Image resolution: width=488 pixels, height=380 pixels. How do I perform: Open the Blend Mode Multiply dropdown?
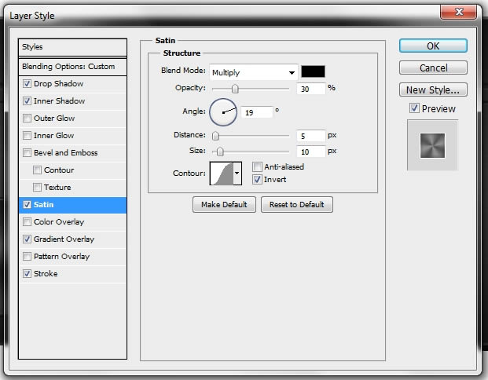(254, 72)
